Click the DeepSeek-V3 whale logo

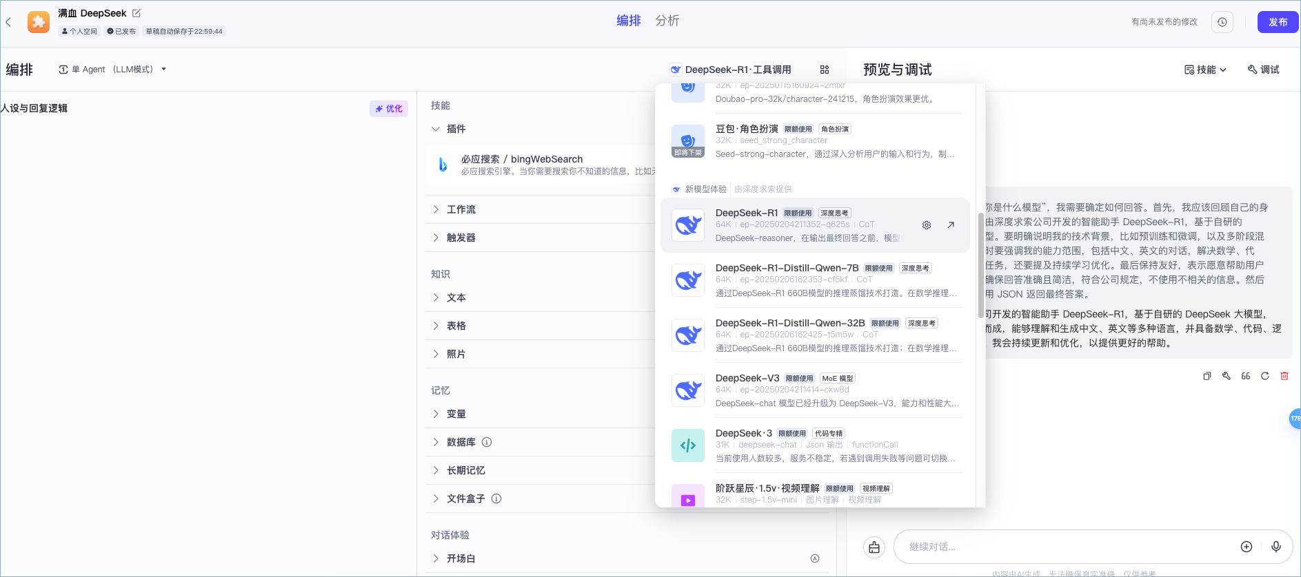688,390
